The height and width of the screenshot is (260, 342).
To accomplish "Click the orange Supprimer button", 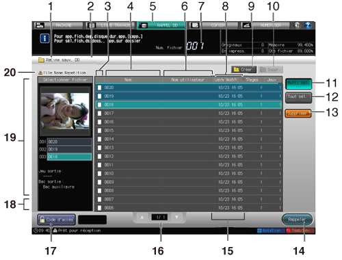I will click(x=298, y=114).
